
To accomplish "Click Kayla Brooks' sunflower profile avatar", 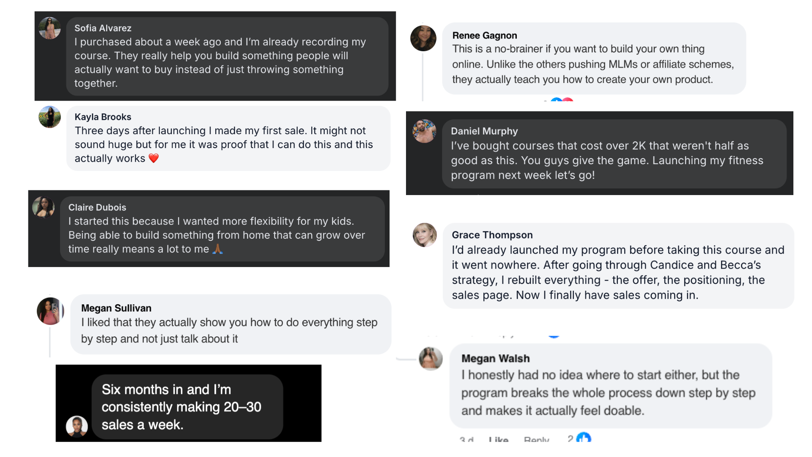I will 49,117.
